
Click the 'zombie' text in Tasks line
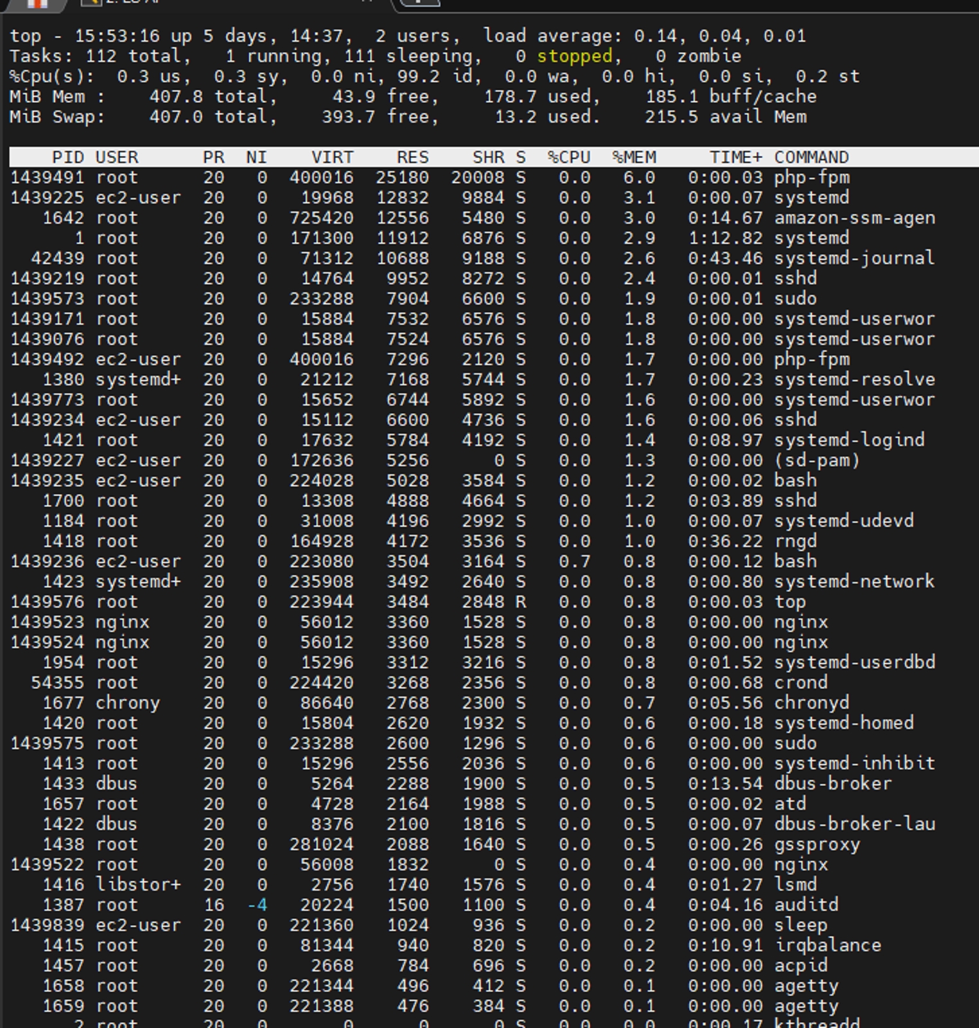(x=709, y=57)
